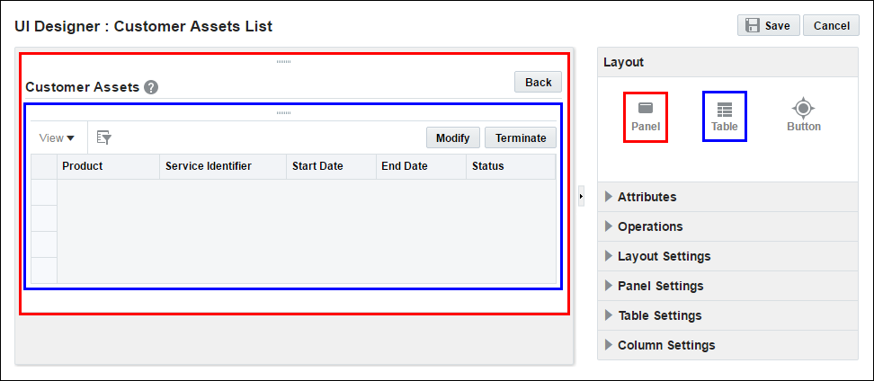Click the table filter icon beside View

coord(103,137)
